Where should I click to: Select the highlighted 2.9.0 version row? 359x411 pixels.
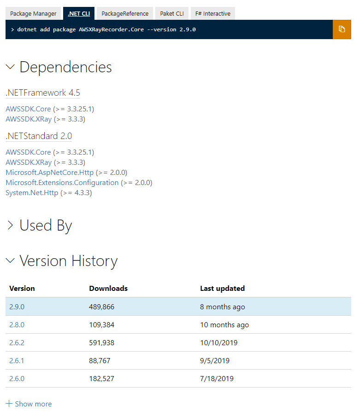click(17, 307)
